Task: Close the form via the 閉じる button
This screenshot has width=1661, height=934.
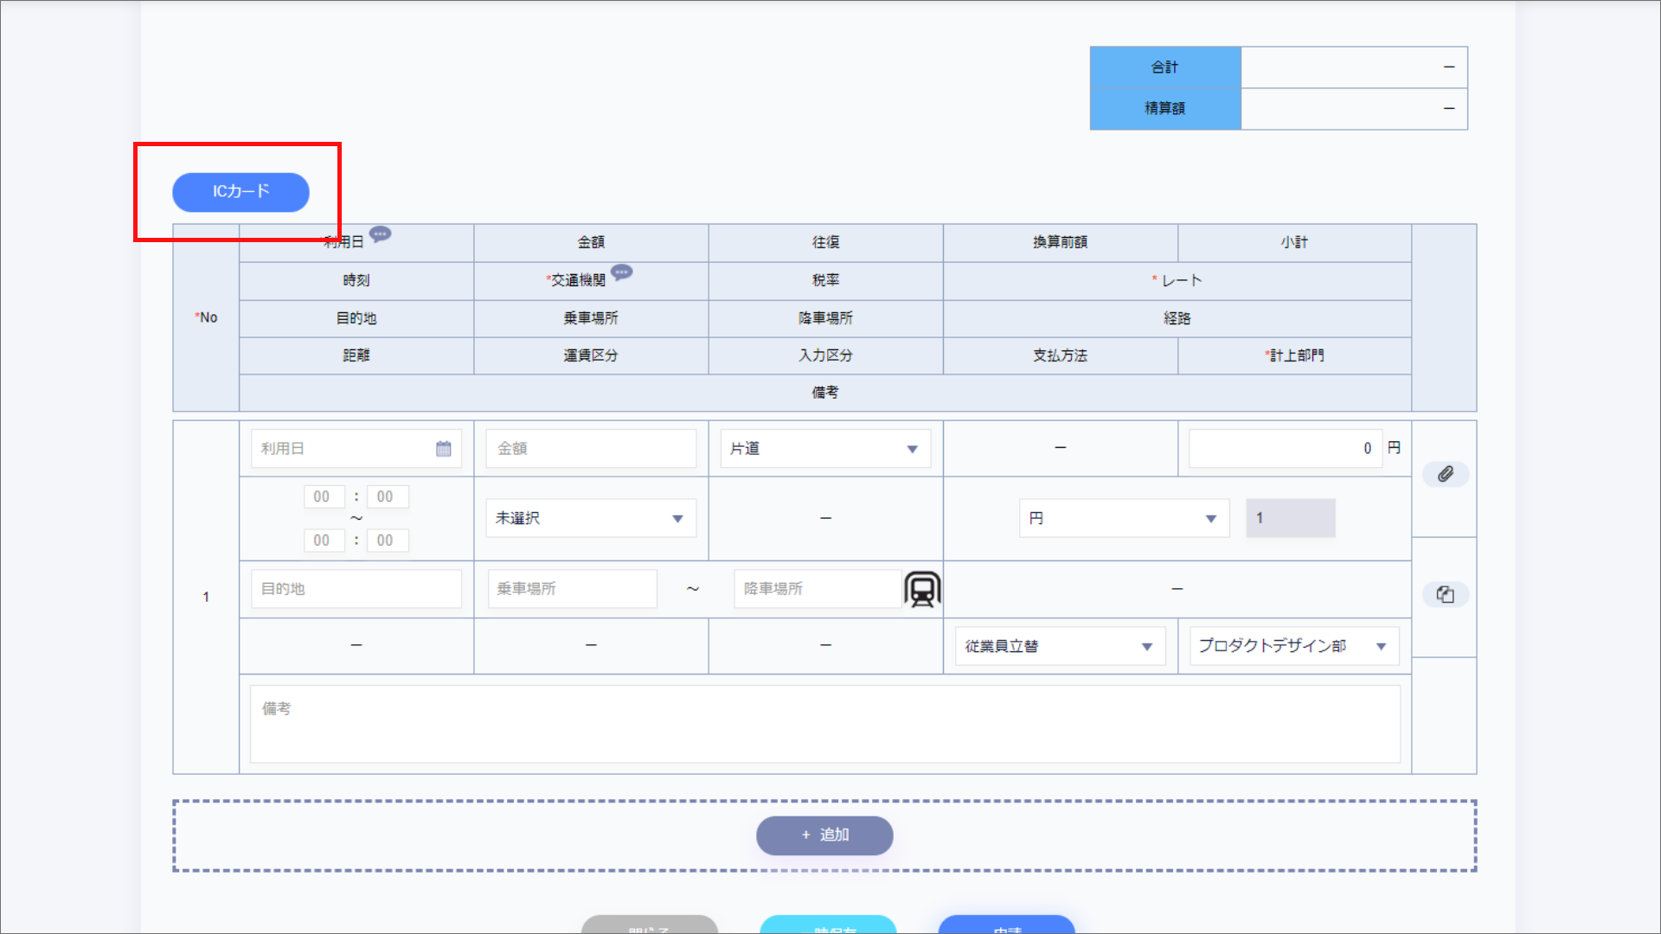Action: coord(649,928)
